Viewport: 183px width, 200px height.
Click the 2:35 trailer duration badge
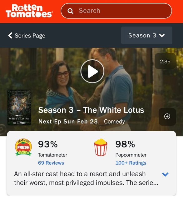pyautogui.click(x=165, y=62)
